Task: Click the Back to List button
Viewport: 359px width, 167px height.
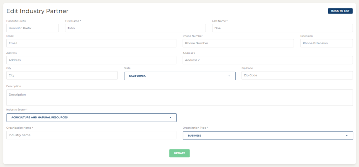Action: [340, 11]
